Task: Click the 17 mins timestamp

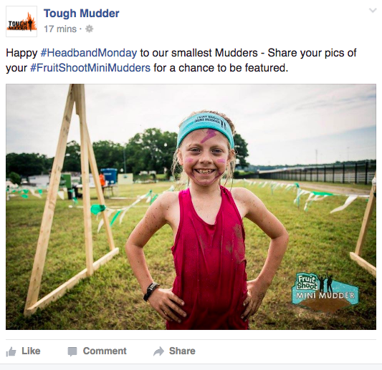Action: tap(60, 29)
